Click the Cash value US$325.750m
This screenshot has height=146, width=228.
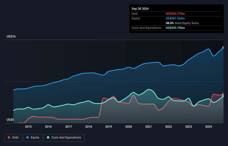point(175,28)
